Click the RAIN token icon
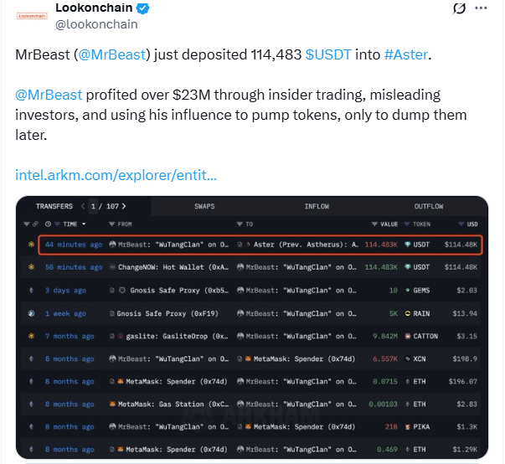 point(408,313)
